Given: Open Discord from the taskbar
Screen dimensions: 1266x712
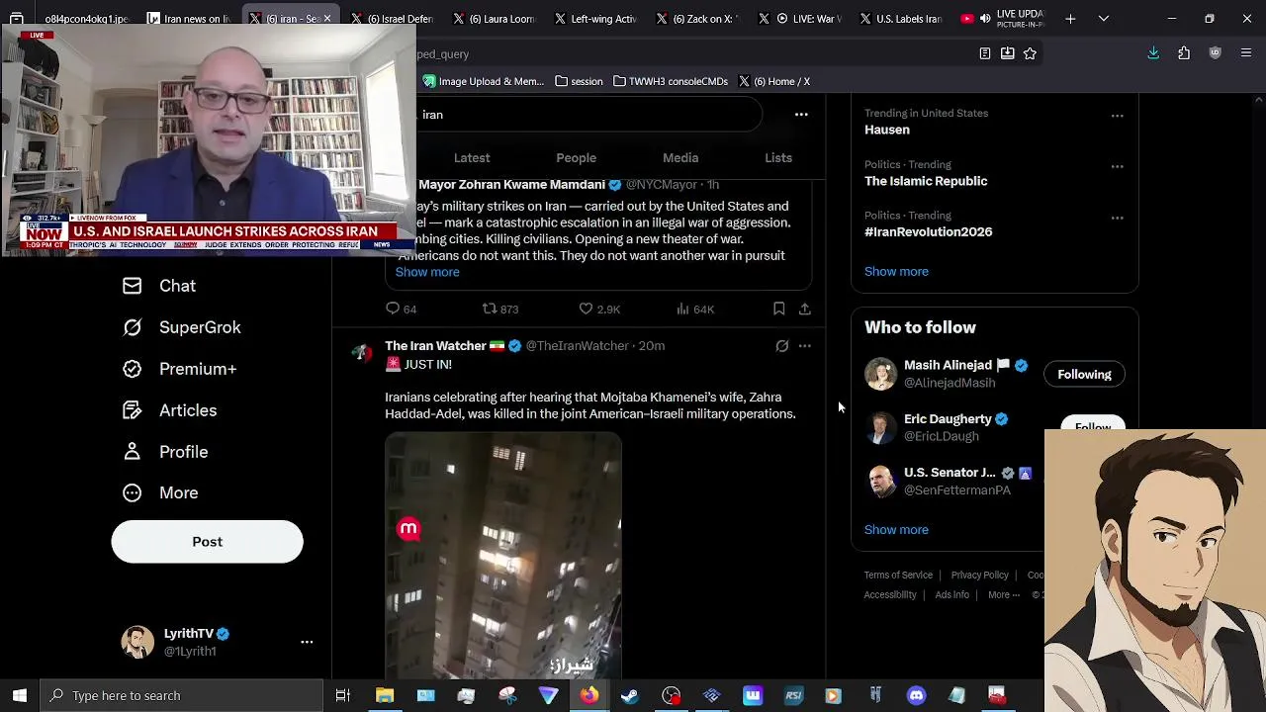Looking at the screenshot, I should [x=916, y=695].
